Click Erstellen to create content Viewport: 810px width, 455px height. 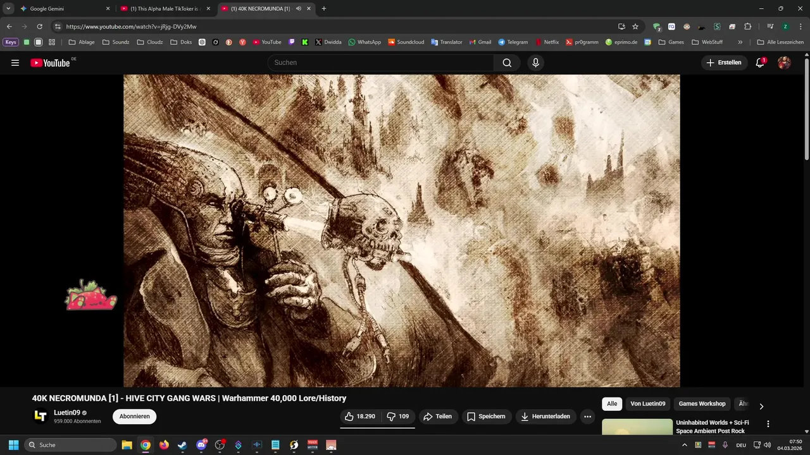[724, 63]
